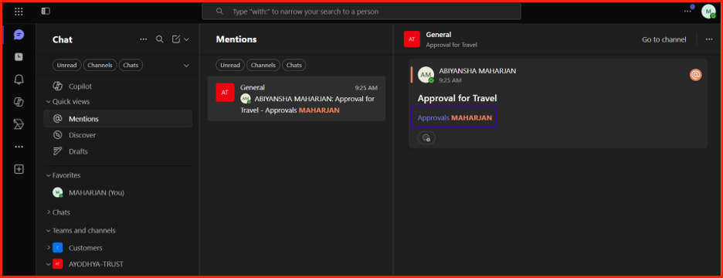Open the Activity bell icon
The image size is (723, 278).
tap(19, 80)
